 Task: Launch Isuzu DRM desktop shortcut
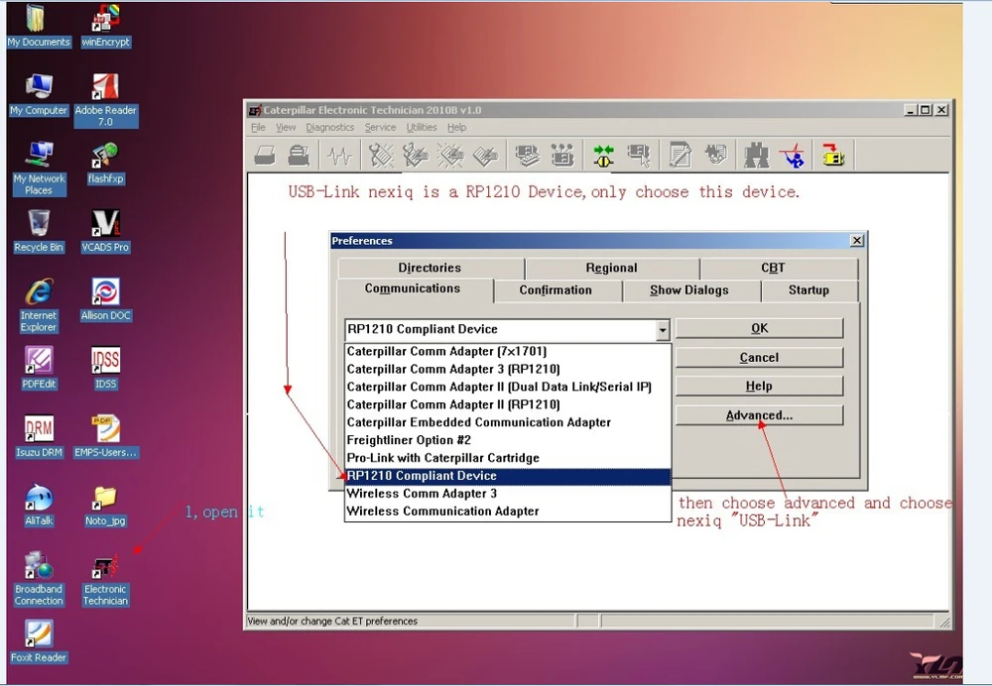39,436
